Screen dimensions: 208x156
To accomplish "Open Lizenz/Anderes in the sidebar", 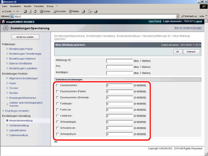I will (x=18, y=130).
